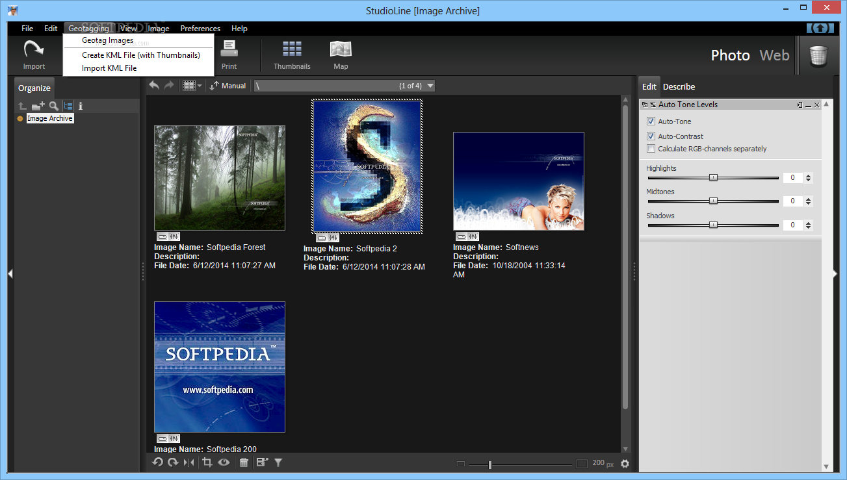The height and width of the screenshot is (480, 847).
Task: Click the Shadows slider handle
Action: (x=713, y=225)
